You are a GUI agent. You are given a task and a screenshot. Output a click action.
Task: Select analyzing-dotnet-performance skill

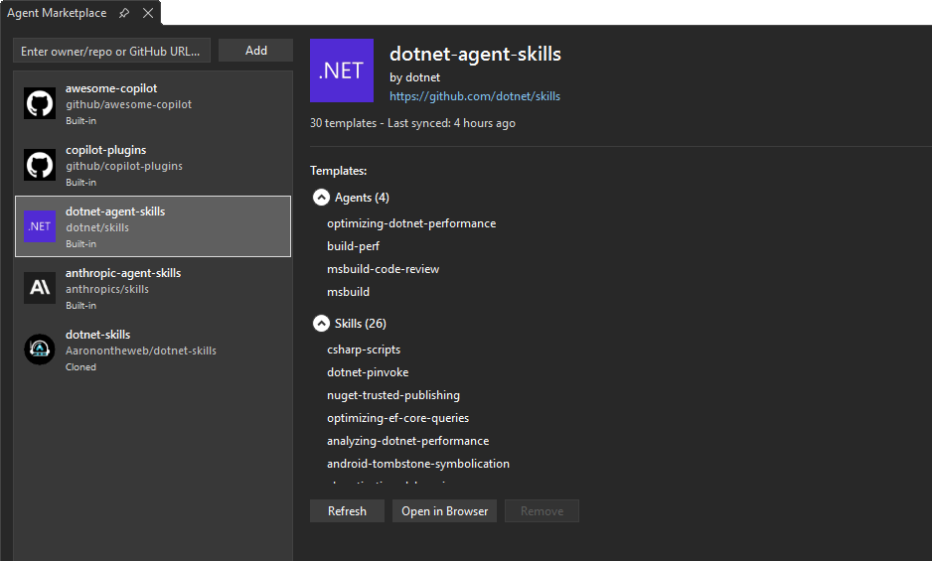click(x=407, y=441)
